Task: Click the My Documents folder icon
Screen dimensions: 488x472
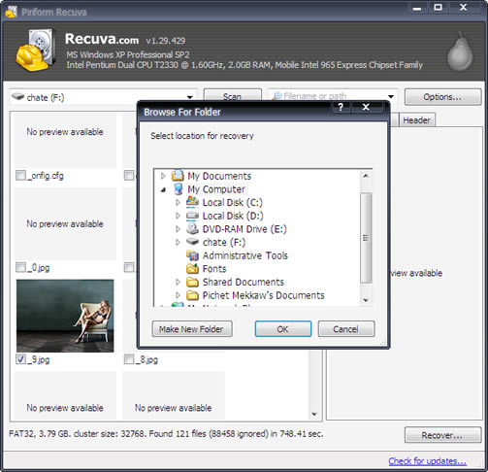Action: pos(178,176)
